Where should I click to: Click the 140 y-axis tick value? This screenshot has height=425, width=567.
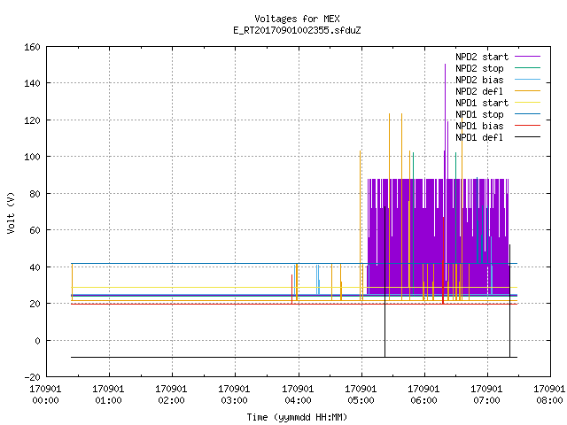(32, 83)
